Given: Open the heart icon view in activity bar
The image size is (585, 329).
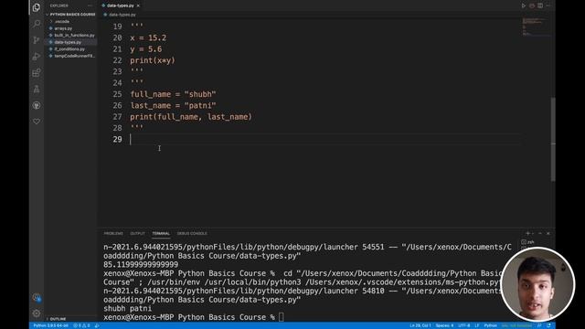Looking at the screenshot, I should pos(37,122).
